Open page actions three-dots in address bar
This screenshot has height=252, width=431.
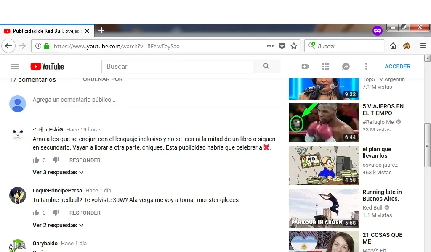(x=270, y=46)
